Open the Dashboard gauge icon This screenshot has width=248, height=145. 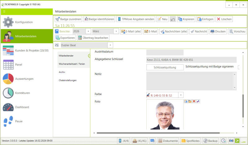(x=8, y=107)
